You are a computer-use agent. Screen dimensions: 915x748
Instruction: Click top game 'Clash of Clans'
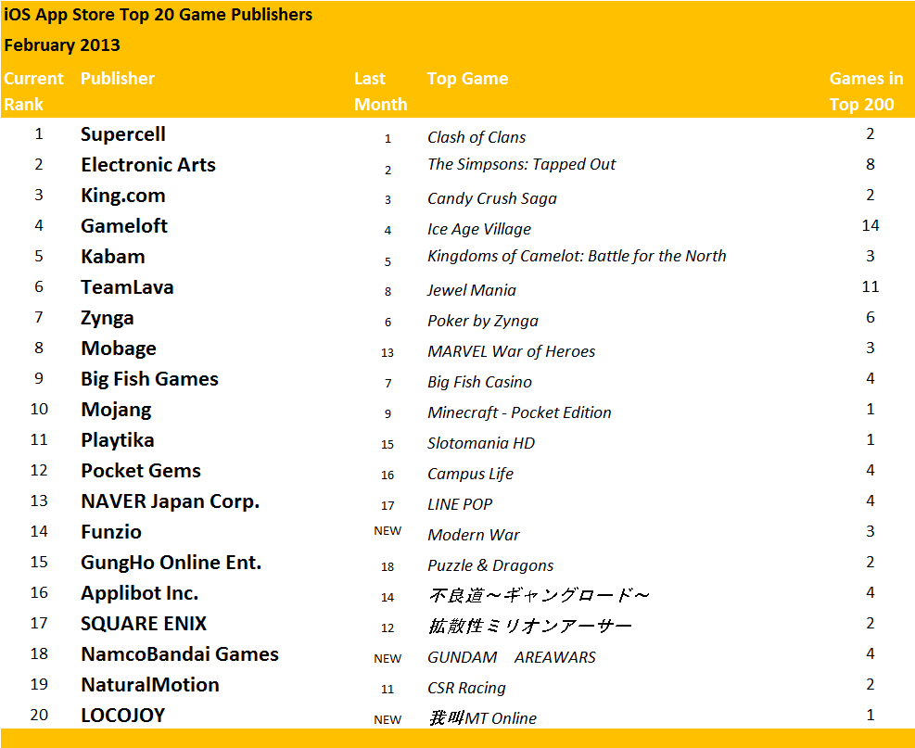(477, 137)
